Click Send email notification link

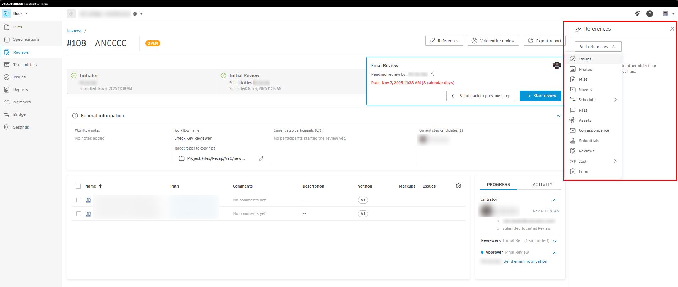click(525, 261)
